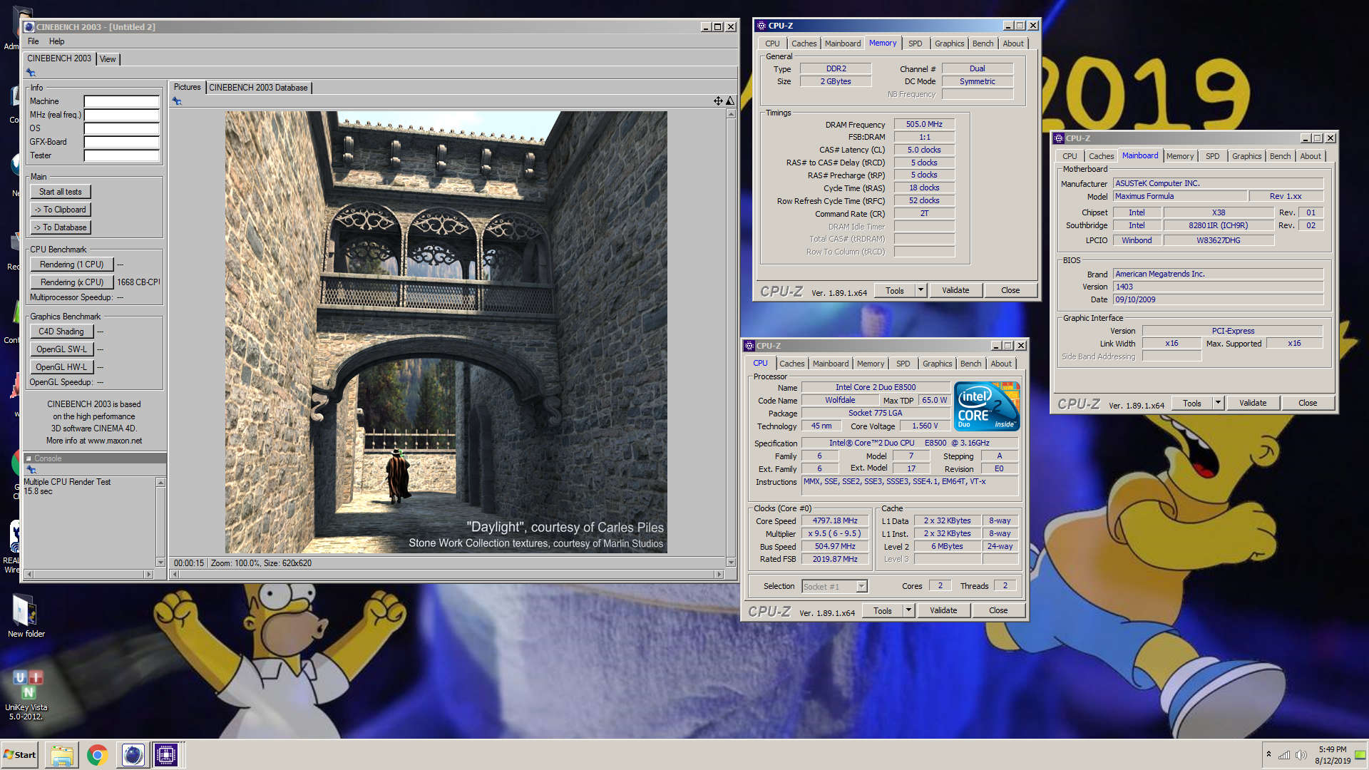This screenshot has width=1369, height=770.
Task: Click DRAM Frequency value 505.0 MHz
Action: [924, 124]
